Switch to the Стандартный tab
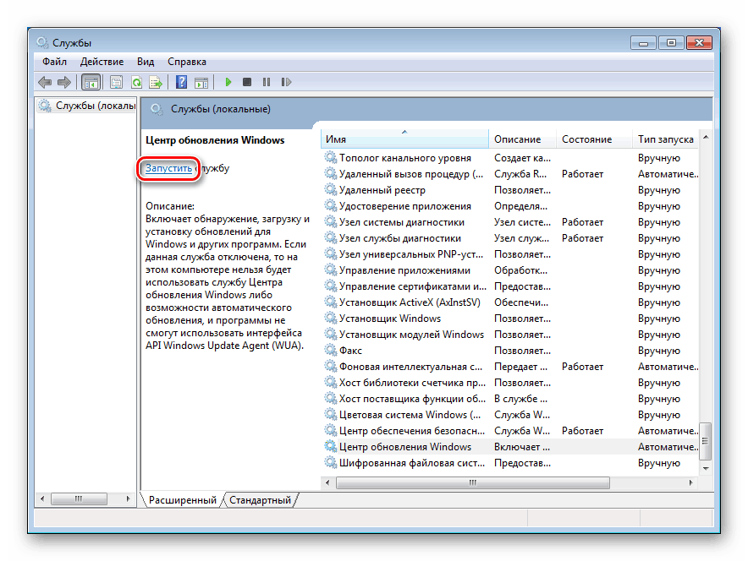The width and height of the screenshot is (748, 561). click(x=260, y=500)
